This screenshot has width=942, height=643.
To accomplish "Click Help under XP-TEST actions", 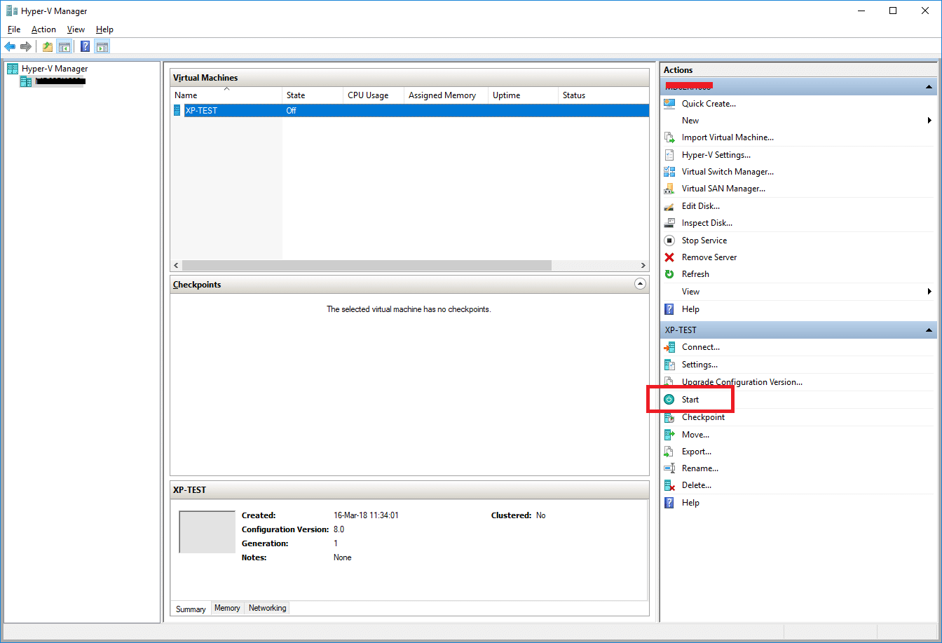I will pyautogui.click(x=690, y=503).
